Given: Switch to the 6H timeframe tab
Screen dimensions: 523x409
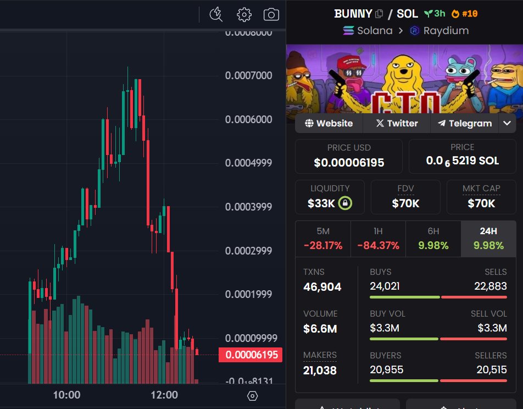Looking at the screenshot, I should tap(433, 239).
